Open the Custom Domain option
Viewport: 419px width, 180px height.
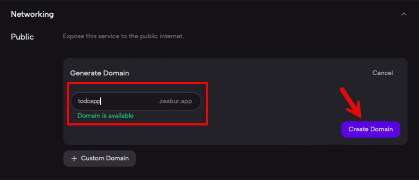(99, 158)
